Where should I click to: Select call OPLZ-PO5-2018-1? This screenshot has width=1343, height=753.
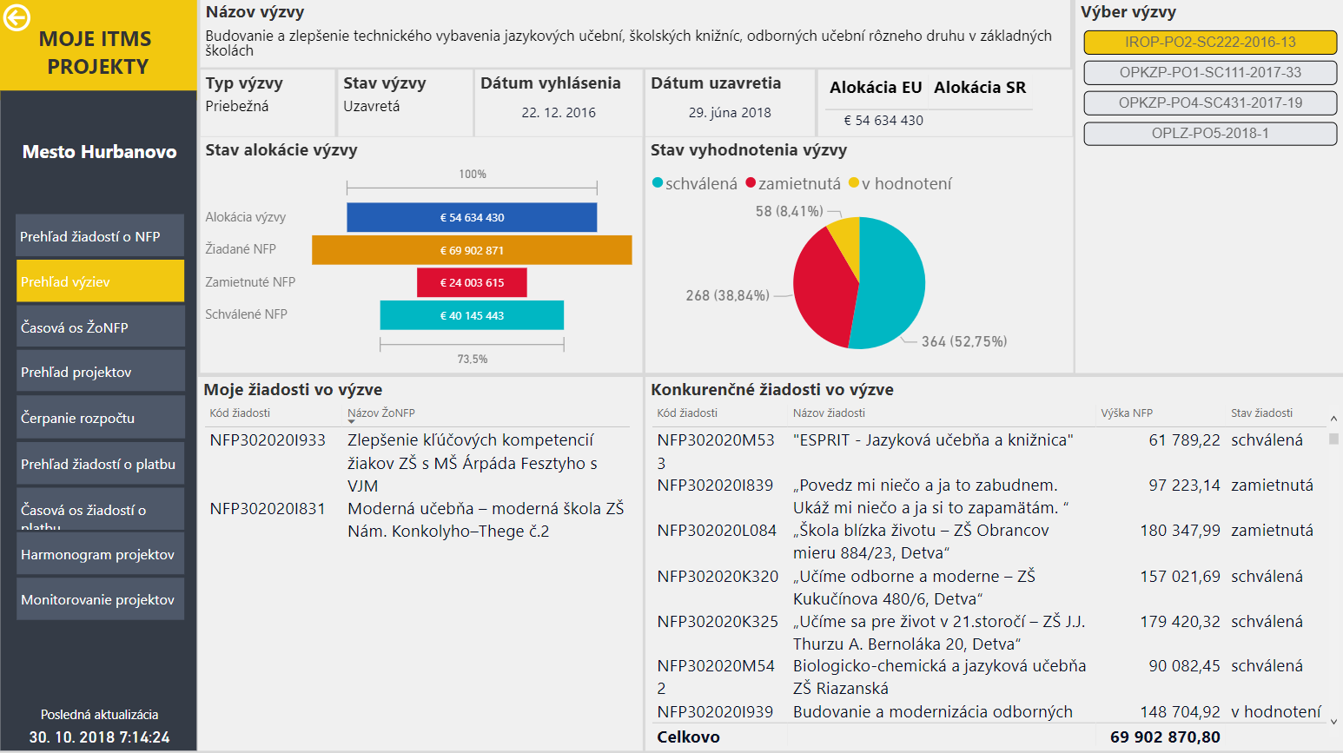[1210, 133]
